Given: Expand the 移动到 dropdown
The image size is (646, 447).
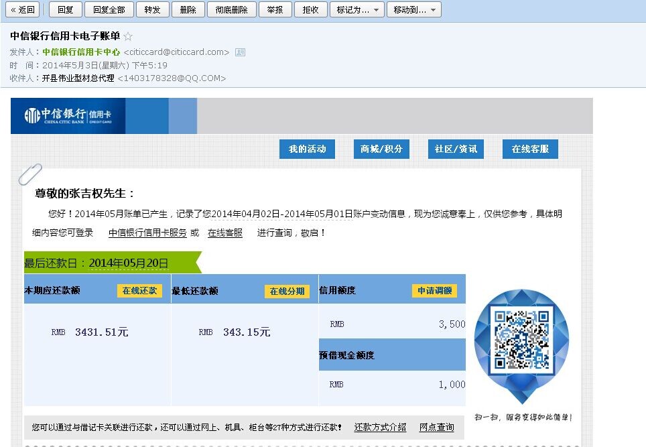Looking at the screenshot, I should [x=414, y=10].
